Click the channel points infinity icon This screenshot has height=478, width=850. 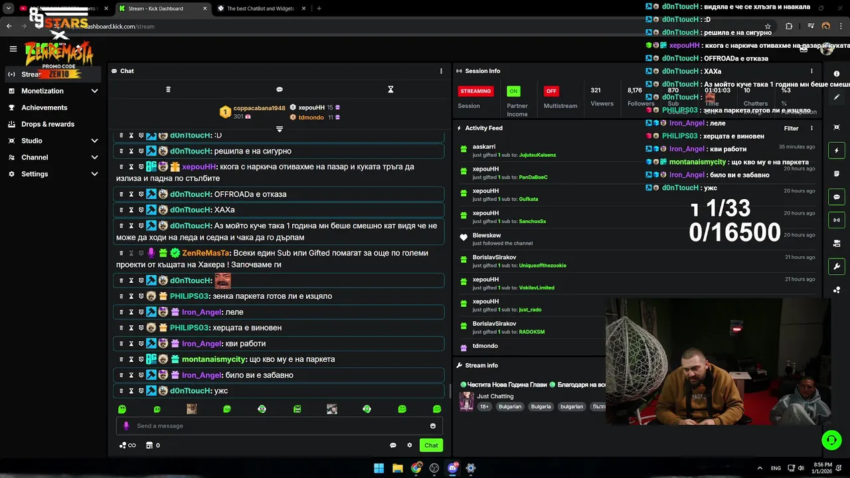(x=127, y=445)
